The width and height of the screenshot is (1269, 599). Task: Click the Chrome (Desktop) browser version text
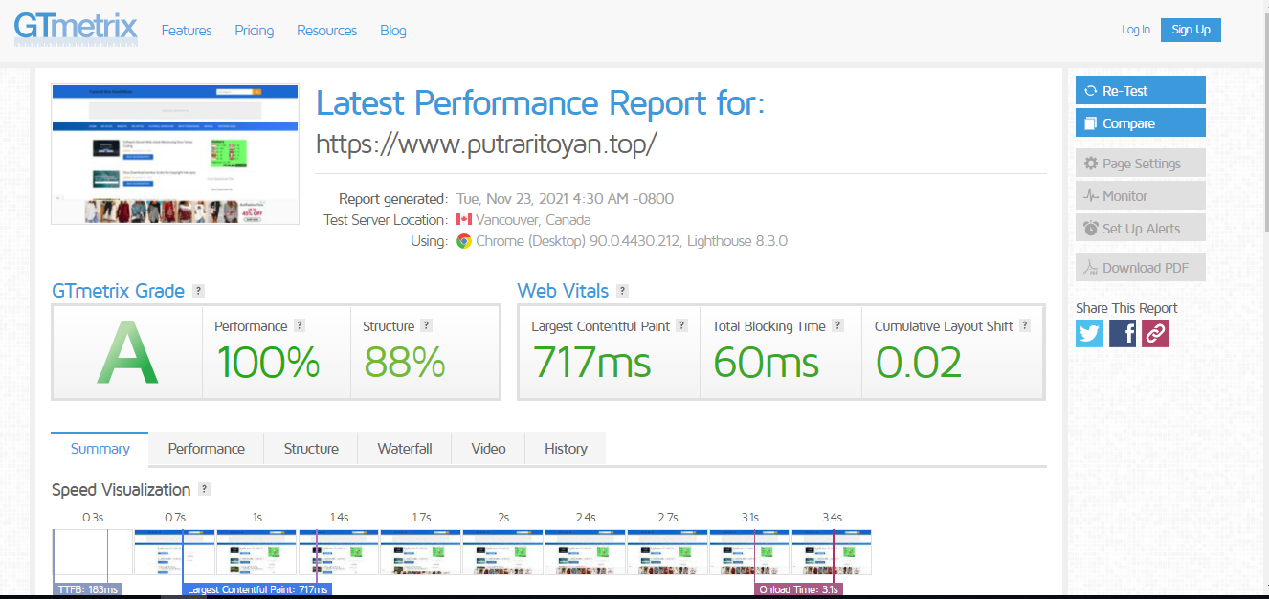pos(632,241)
